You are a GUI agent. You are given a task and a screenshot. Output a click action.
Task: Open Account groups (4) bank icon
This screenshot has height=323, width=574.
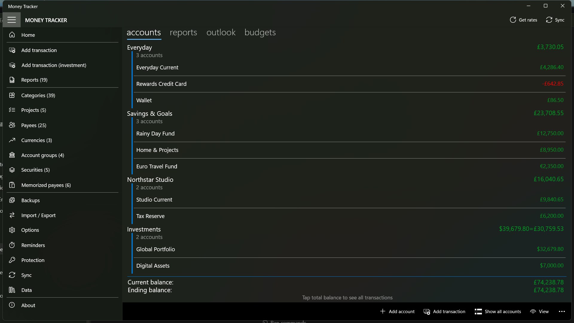click(x=12, y=155)
